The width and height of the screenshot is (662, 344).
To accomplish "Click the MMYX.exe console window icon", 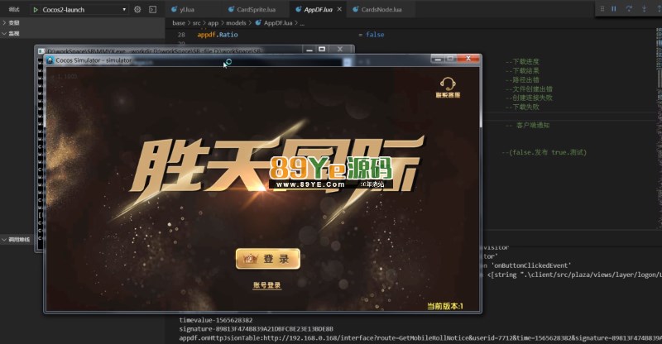I will (41, 51).
